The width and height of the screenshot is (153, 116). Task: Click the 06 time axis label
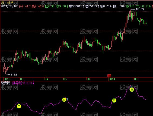pos(88,79)
